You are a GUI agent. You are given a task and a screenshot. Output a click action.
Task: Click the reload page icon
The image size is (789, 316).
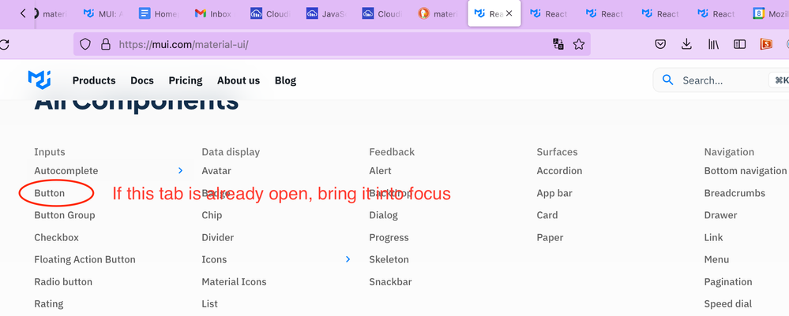(x=4, y=44)
